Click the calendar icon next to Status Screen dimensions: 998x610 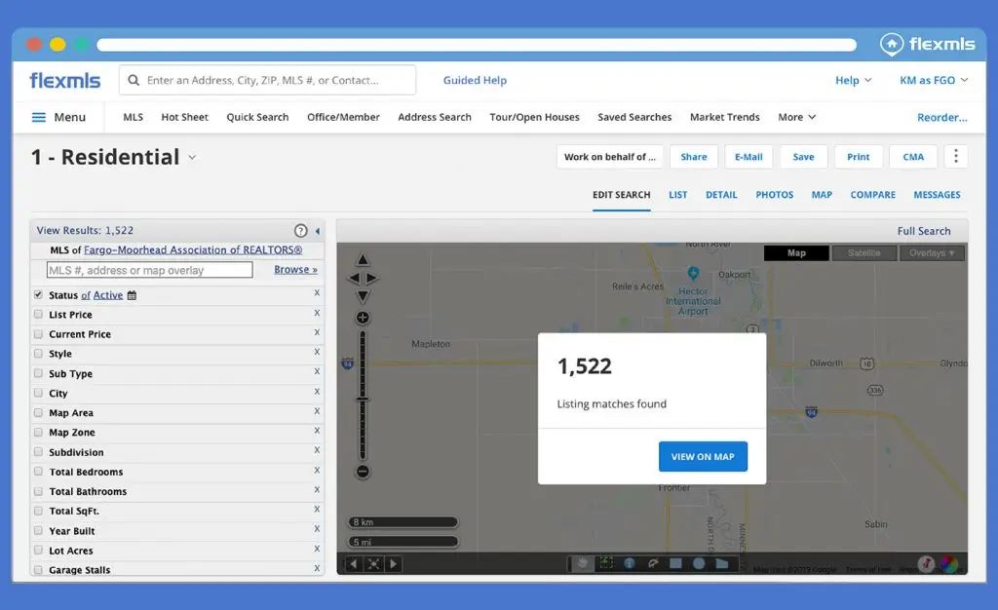[133, 295]
